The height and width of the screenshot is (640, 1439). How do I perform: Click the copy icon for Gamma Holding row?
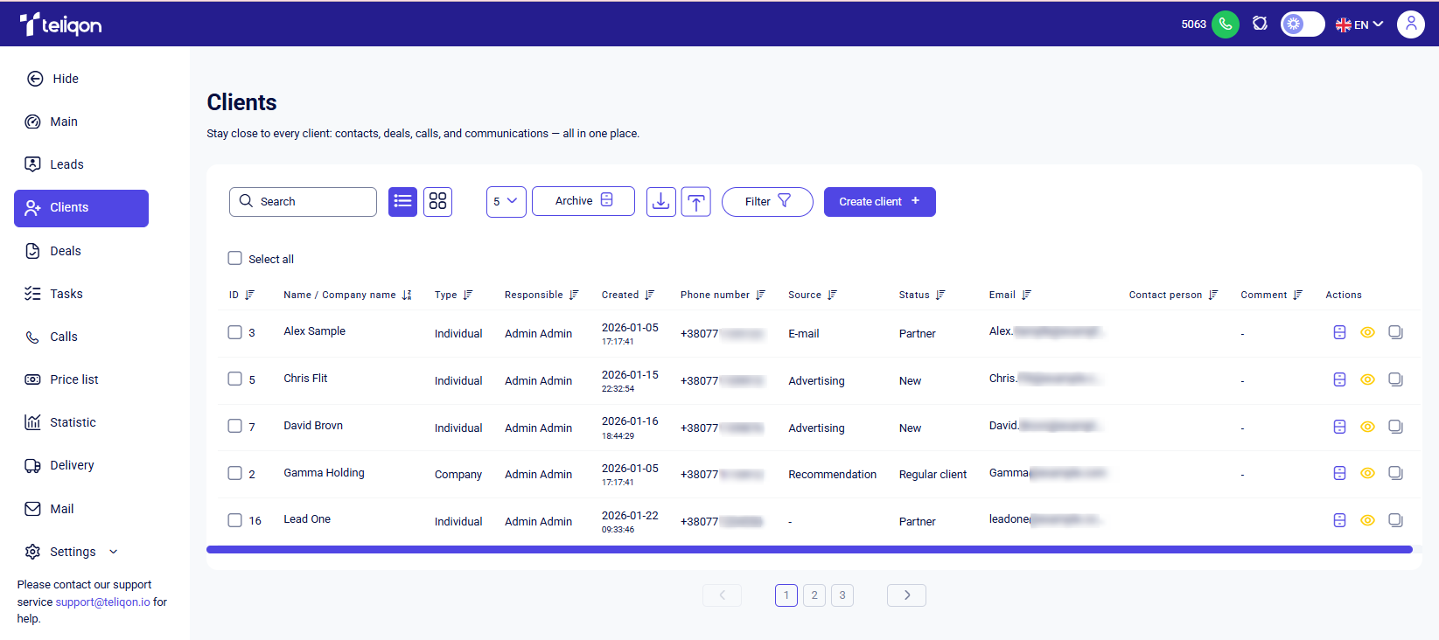pyautogui.click(x=1395, y=473)
